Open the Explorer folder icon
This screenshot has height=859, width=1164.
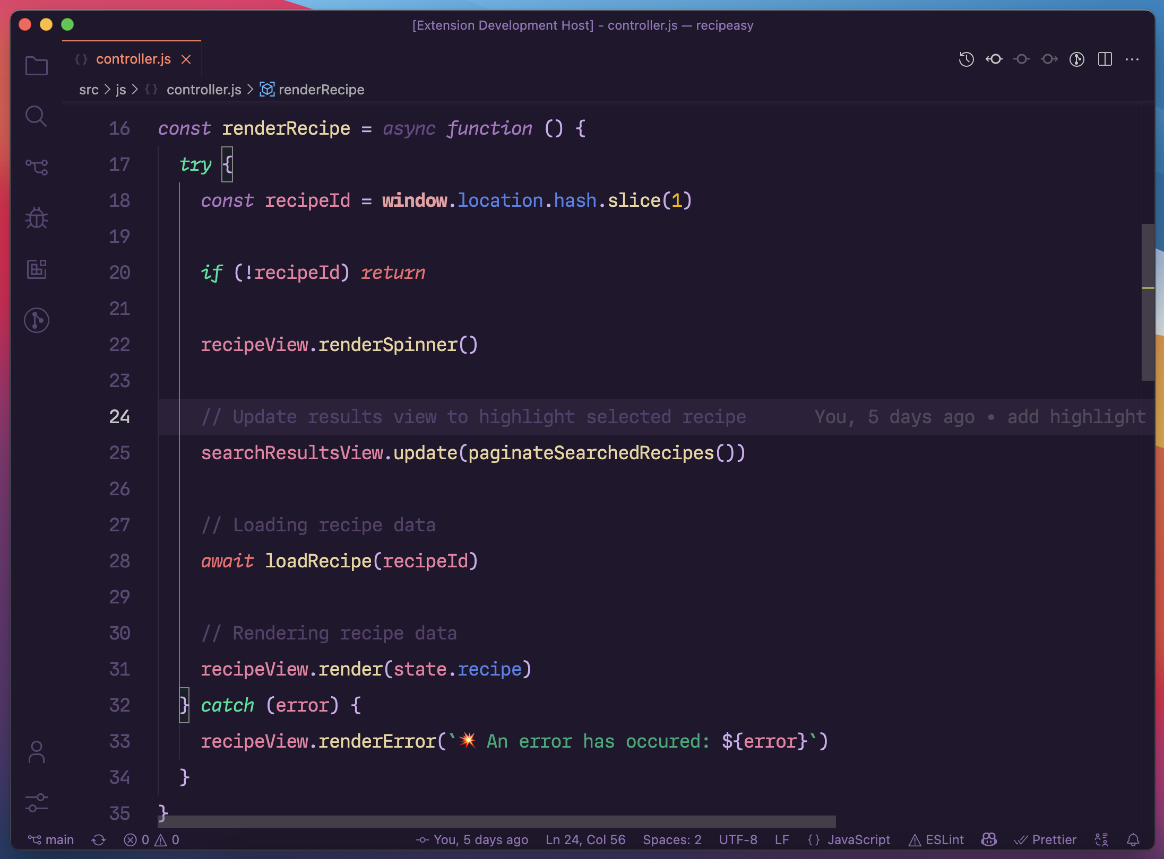pyautogui.click(x=36, y=66)
